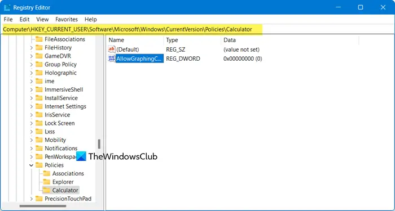Screen dimensions: 395x211
Task: Open the Edit menu
Action: 24,19
